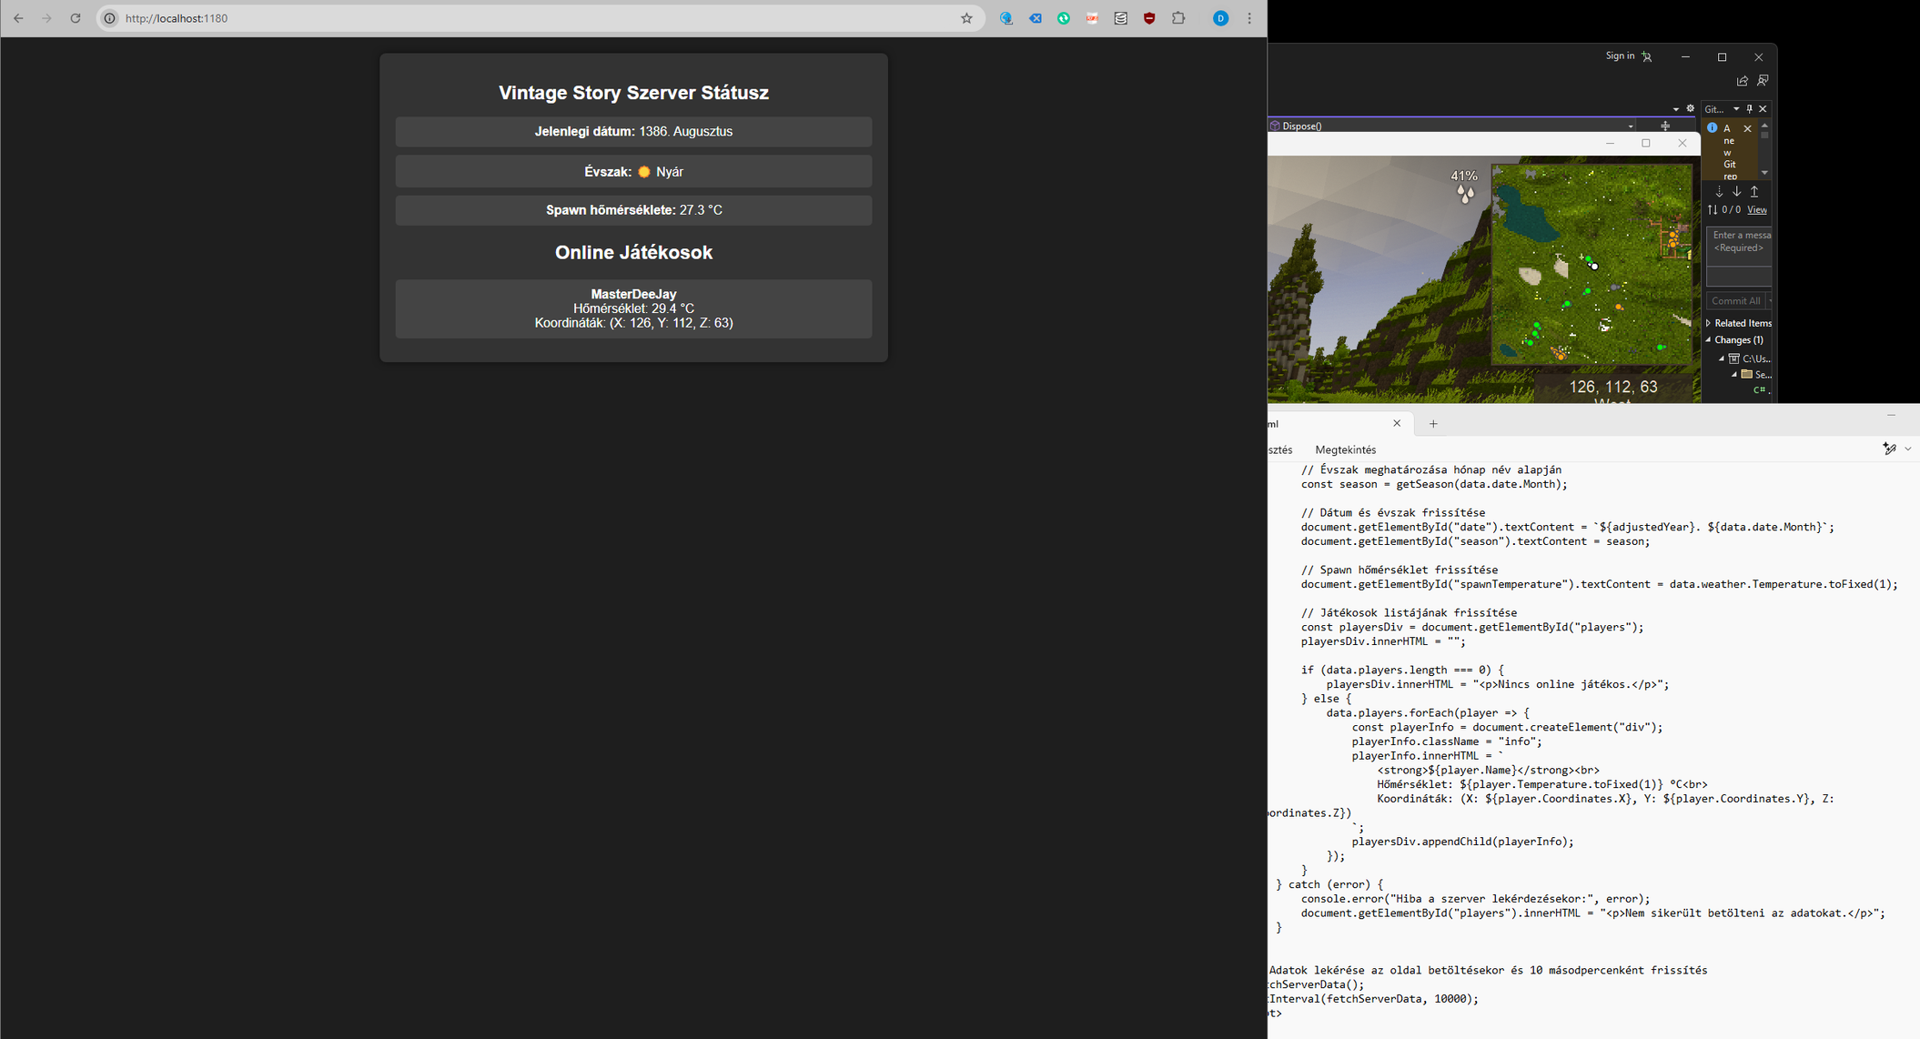Screen dimensions: 1920x1039
Task: Click the Git Fetch dotted arrow
Action: pyautogui.click(x=1719, y=192)
